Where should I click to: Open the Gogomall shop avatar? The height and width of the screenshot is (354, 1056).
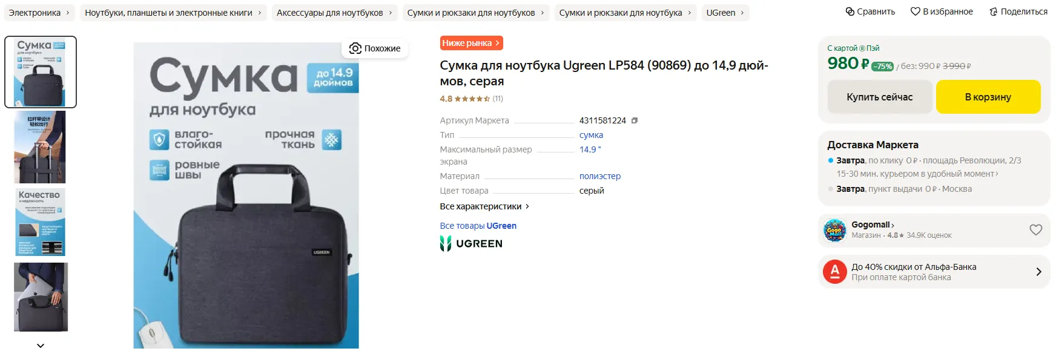pyautogui.click(x=835, y=230)
